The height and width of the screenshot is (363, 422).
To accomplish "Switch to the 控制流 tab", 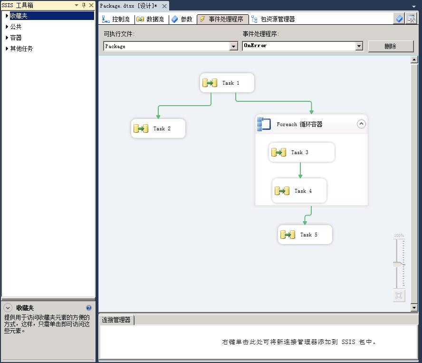I will (116, 20).
